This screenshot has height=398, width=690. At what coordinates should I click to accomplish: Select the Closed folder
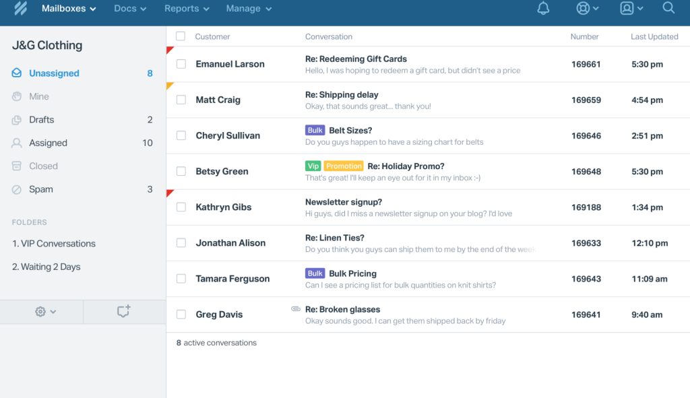(x=83, y=166)
